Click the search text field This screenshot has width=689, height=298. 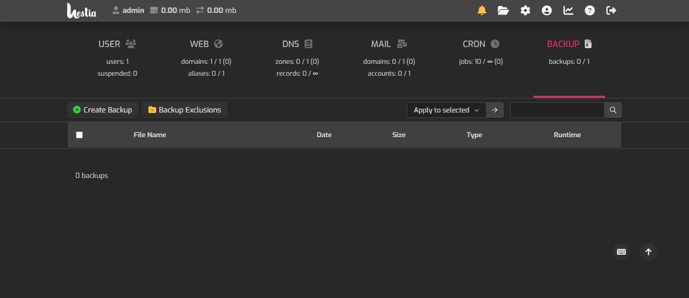557,110
